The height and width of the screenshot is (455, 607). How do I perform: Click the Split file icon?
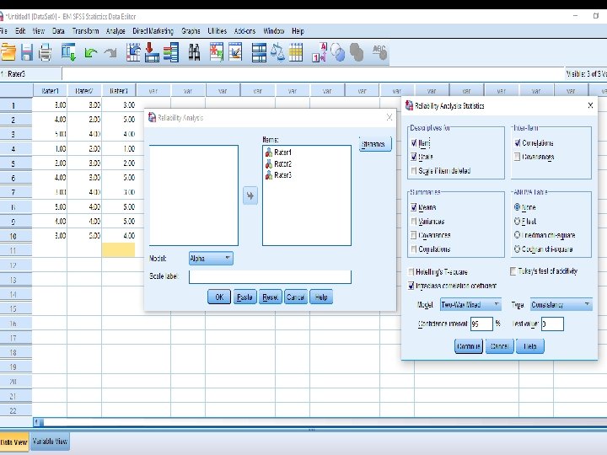tap(259, 52)
